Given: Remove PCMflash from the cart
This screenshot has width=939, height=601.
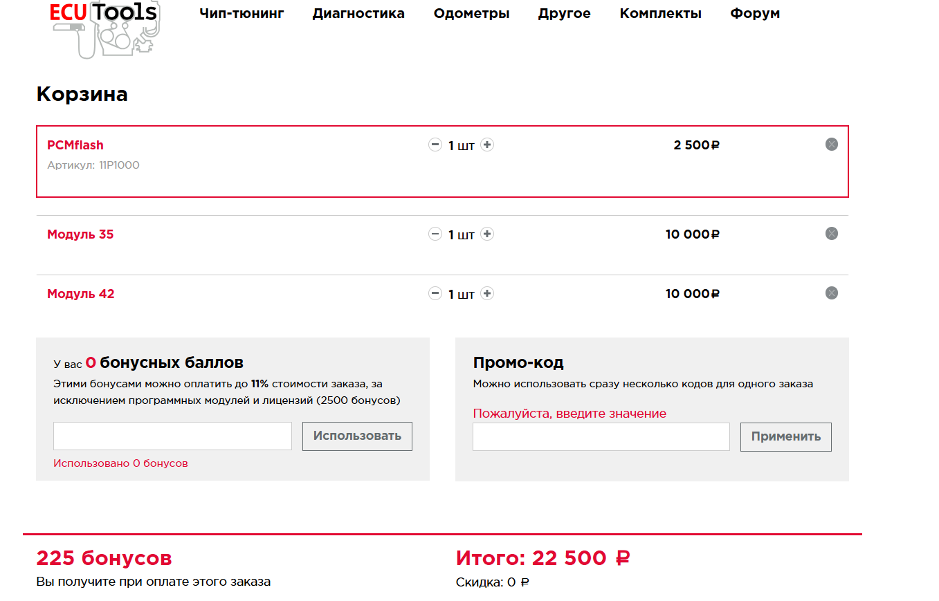Looking at the screenshot, I should pos(832,144).
